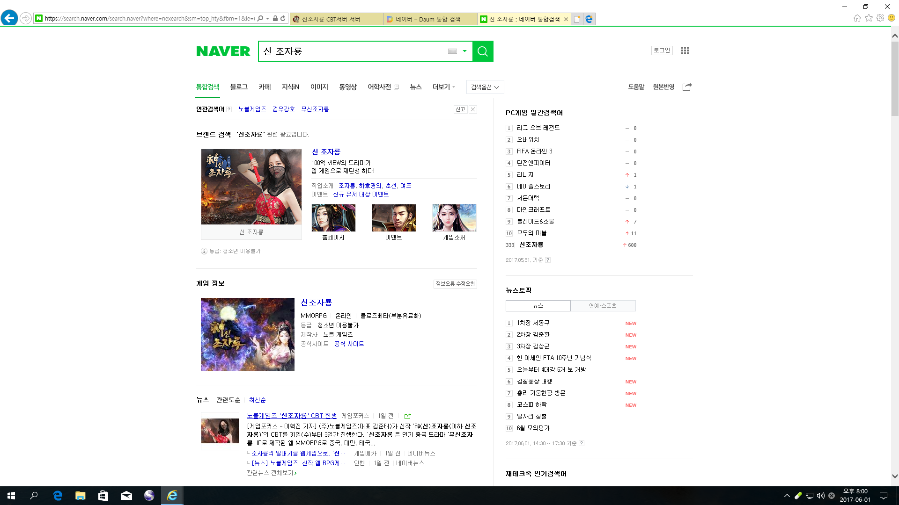Click the 이벤트 character thumbnail
This screenshot has height=505, width=899.
point(394,218)
